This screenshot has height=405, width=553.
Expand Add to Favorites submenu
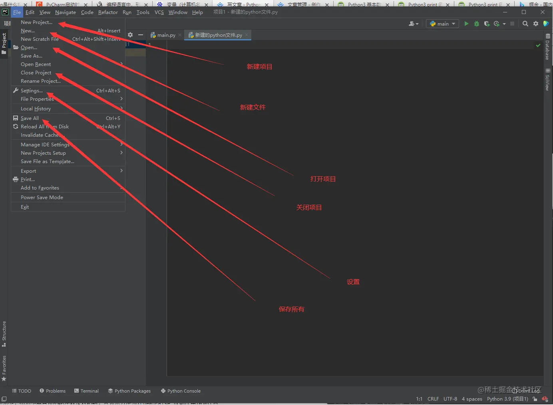click(x=68, y=188)
